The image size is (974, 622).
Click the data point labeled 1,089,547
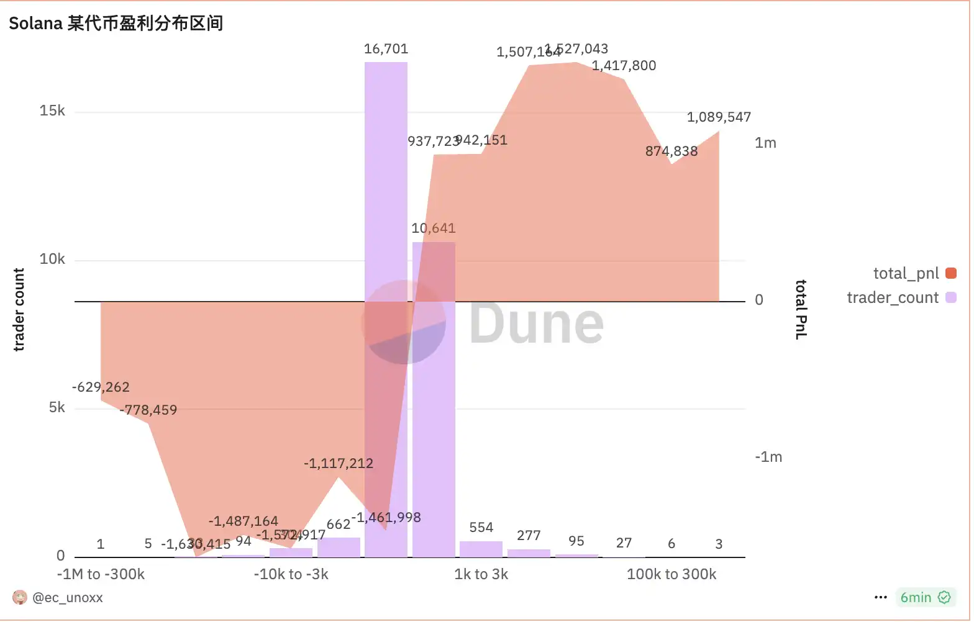pyautogui.click(x=719, y=132)
